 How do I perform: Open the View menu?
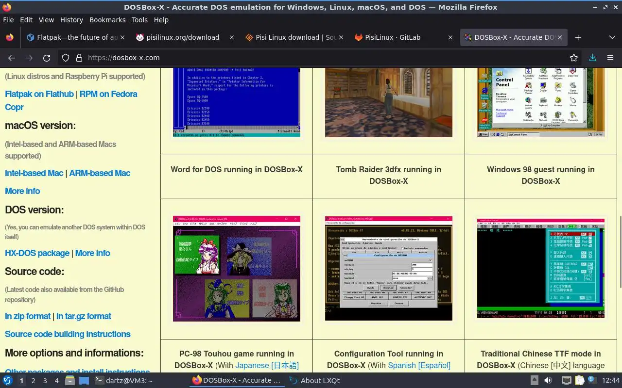pos(46,20)
